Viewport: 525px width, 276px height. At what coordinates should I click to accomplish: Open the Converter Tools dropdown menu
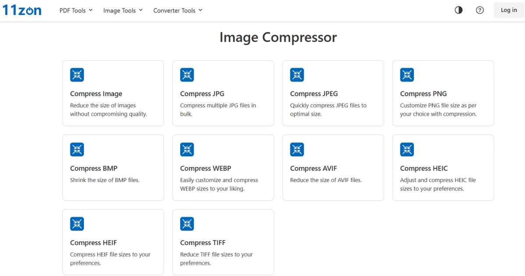pyautogui.click(x=178, y=11)
